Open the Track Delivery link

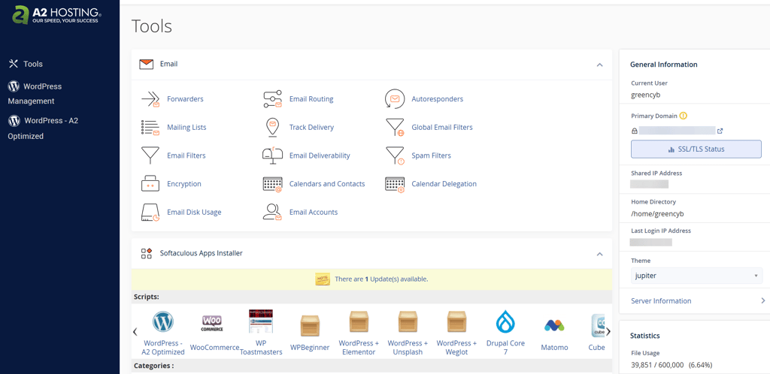(311, 128)
